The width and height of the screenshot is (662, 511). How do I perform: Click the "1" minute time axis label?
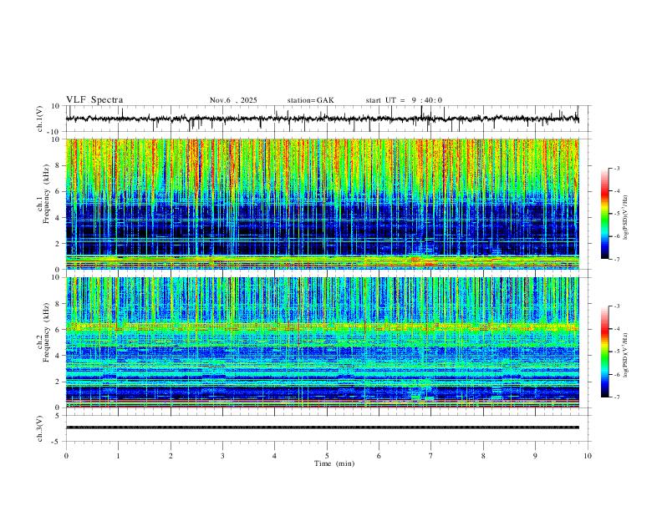[x=118, y=456]
